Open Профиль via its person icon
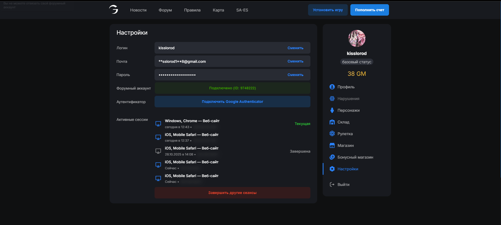 [332, 87]
